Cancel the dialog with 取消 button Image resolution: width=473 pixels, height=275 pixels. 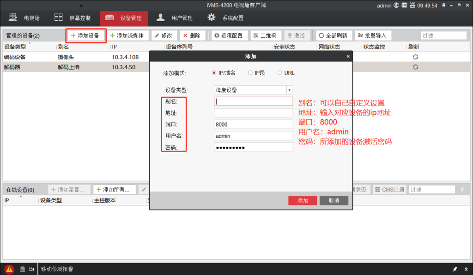pos(334,201)
